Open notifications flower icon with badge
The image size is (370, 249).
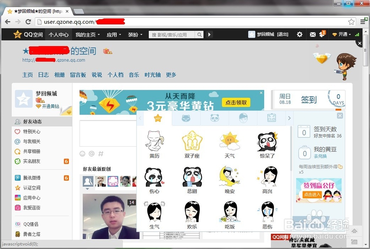[322, 34]
